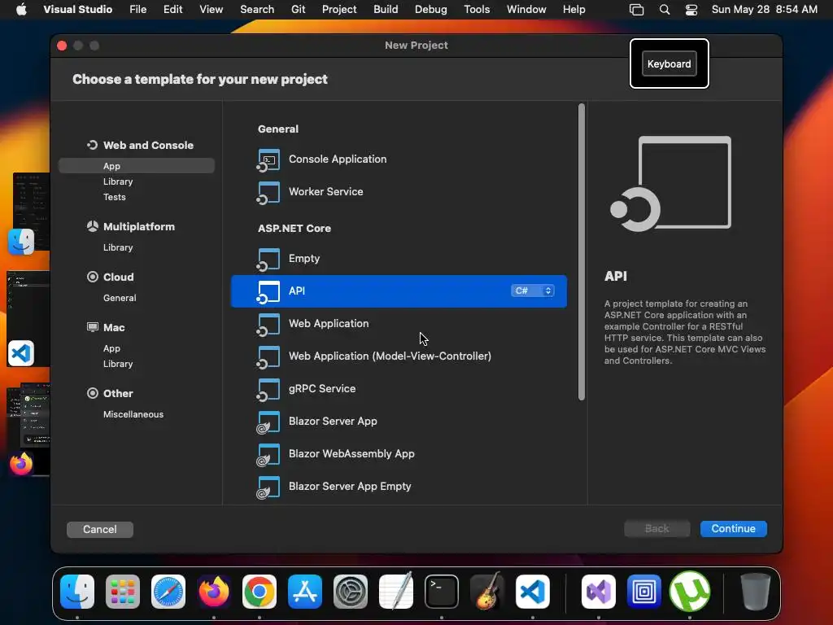Open Finder from the Dock

click(x=77, y=592)
